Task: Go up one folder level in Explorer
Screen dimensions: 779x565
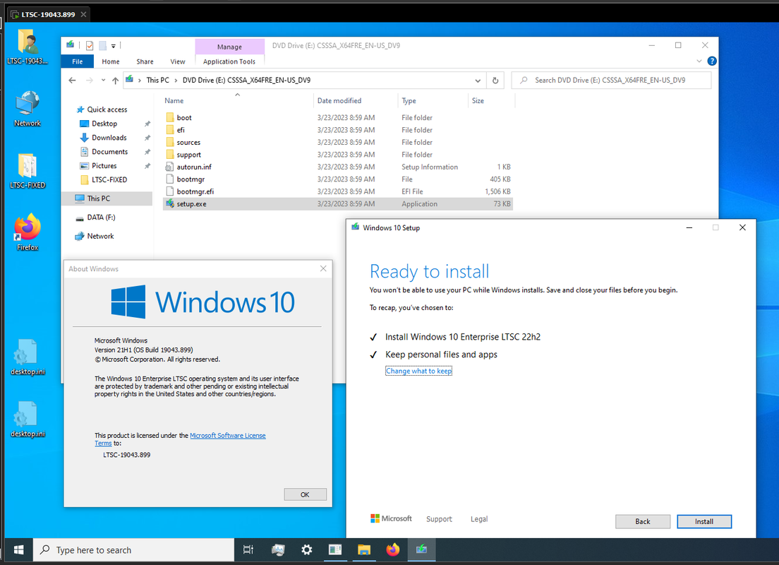Action: [x=115, y=80]
